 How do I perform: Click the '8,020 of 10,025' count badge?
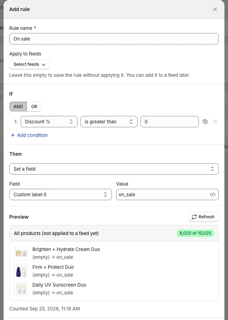(x=195, y=233)
